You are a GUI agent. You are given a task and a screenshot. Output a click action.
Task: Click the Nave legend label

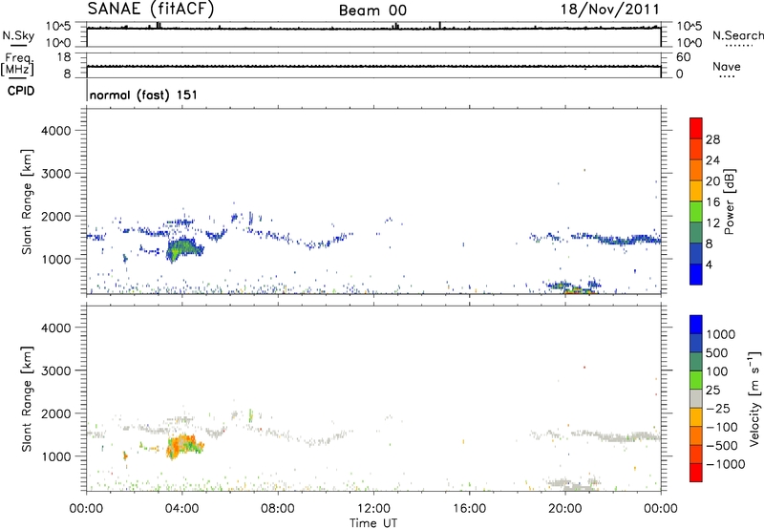coord(727,67)
